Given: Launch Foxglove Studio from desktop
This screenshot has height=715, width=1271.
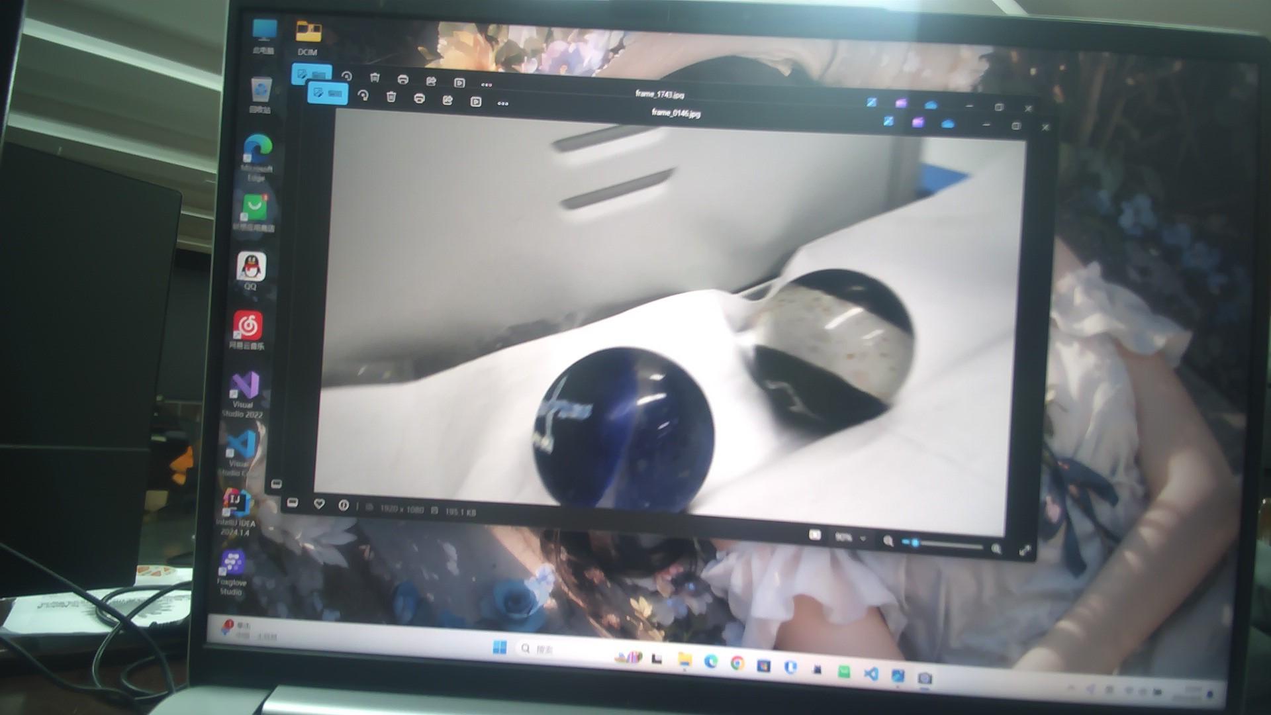Looking at the screenshot, I should (x=232, y=573).
